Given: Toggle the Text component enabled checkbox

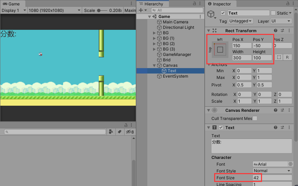Looking at the screenshot, I should (221, 127).
